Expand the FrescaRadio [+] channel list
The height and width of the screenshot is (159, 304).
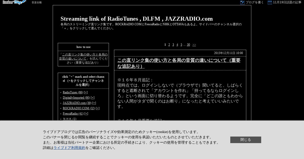coord(86,114)
